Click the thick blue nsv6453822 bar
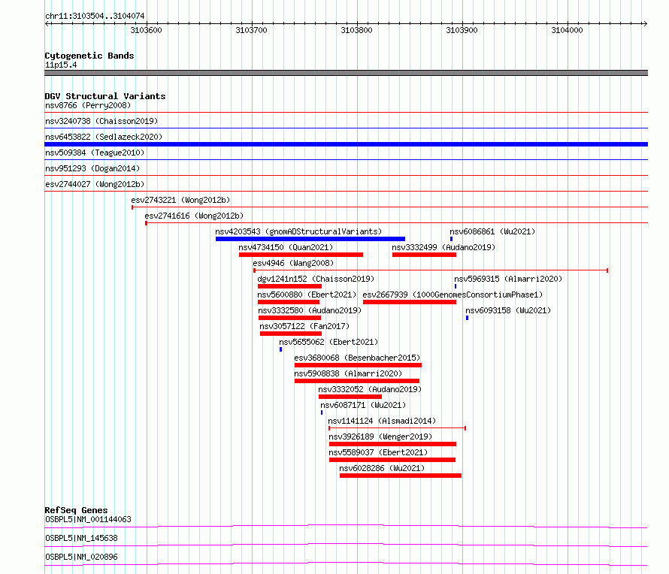The image size is (669, 574). [346, 144]
